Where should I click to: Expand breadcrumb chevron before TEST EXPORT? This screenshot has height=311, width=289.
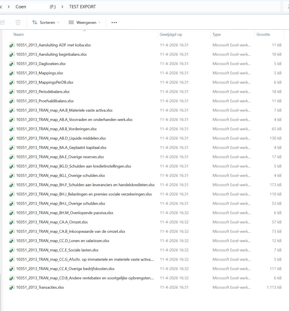click(x=62, y=7)
